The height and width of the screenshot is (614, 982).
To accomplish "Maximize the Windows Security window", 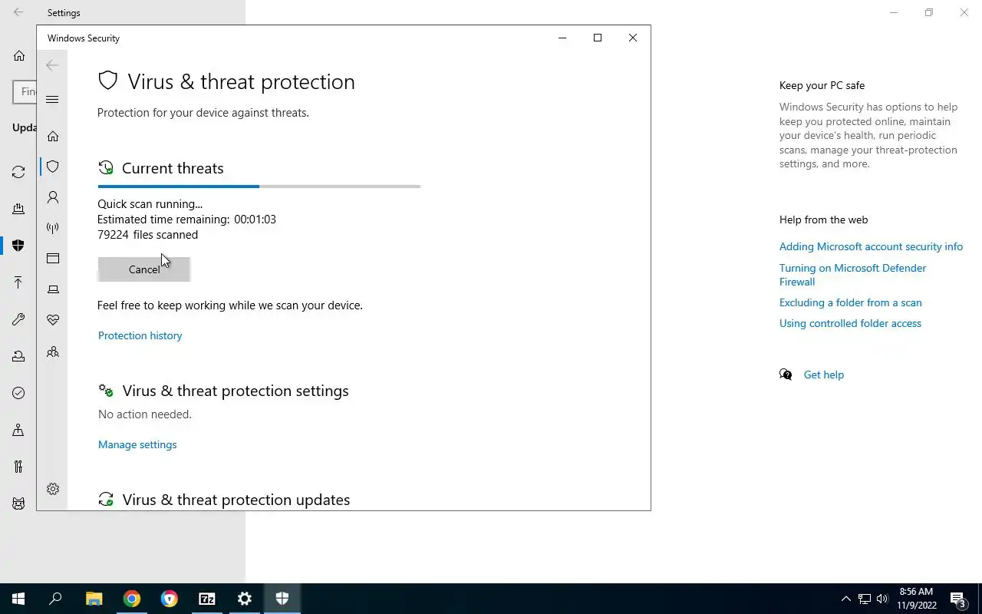I will pyautogui.click(x=598, y=38).
